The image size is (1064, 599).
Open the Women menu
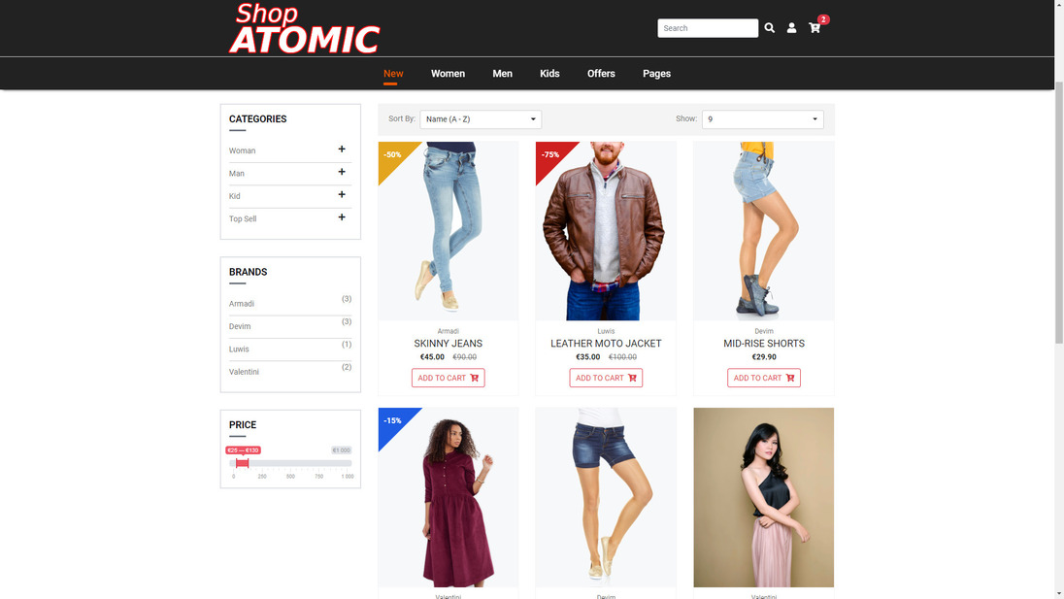coord(448,73)
